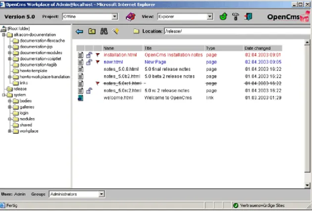312x211 pixels.
Task: Click page icon of notes_5.0rc2.html
Action: (80, 91)
